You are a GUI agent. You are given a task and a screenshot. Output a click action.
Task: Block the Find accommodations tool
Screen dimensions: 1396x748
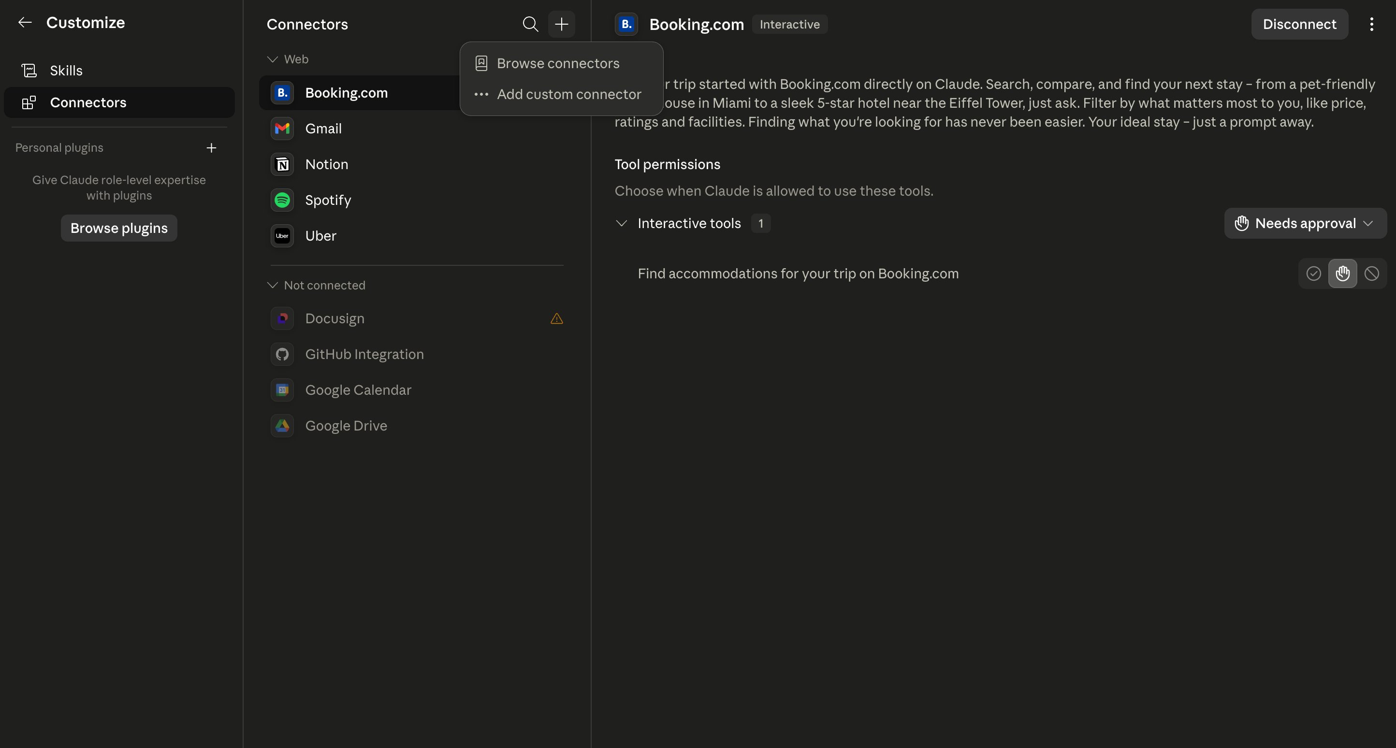1372,273
